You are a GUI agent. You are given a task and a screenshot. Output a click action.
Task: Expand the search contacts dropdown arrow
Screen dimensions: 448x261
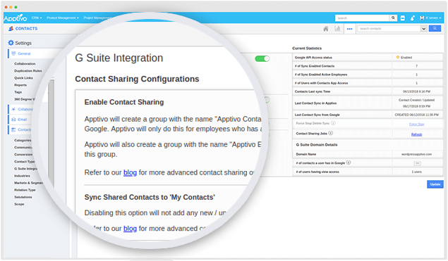point(424,29)
